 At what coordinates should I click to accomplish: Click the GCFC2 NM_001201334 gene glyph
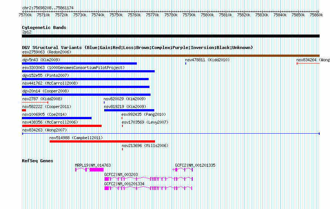pyautogui.click(x=148, y=188)
